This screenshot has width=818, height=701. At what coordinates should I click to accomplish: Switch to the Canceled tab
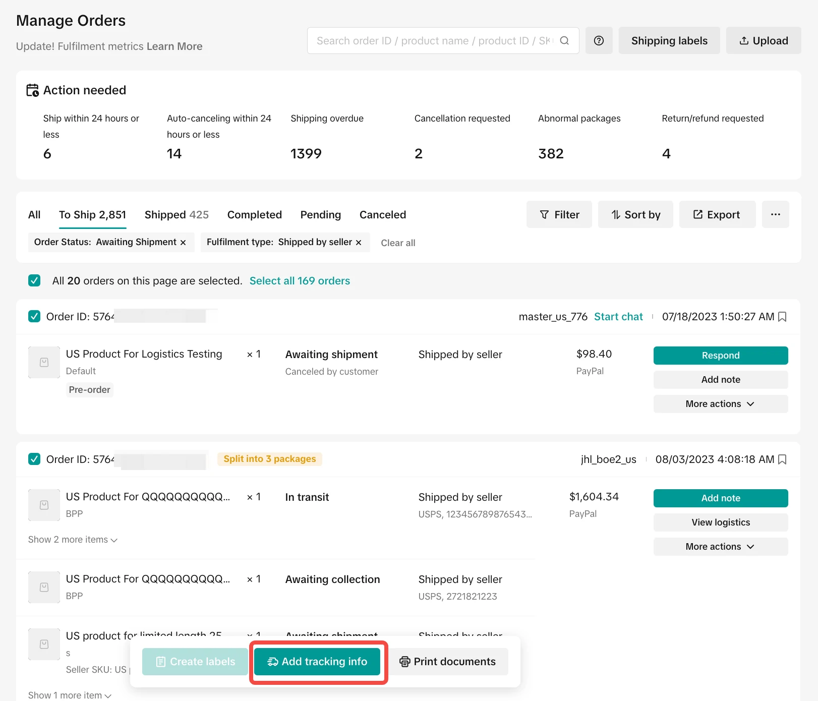click(382, 215)
